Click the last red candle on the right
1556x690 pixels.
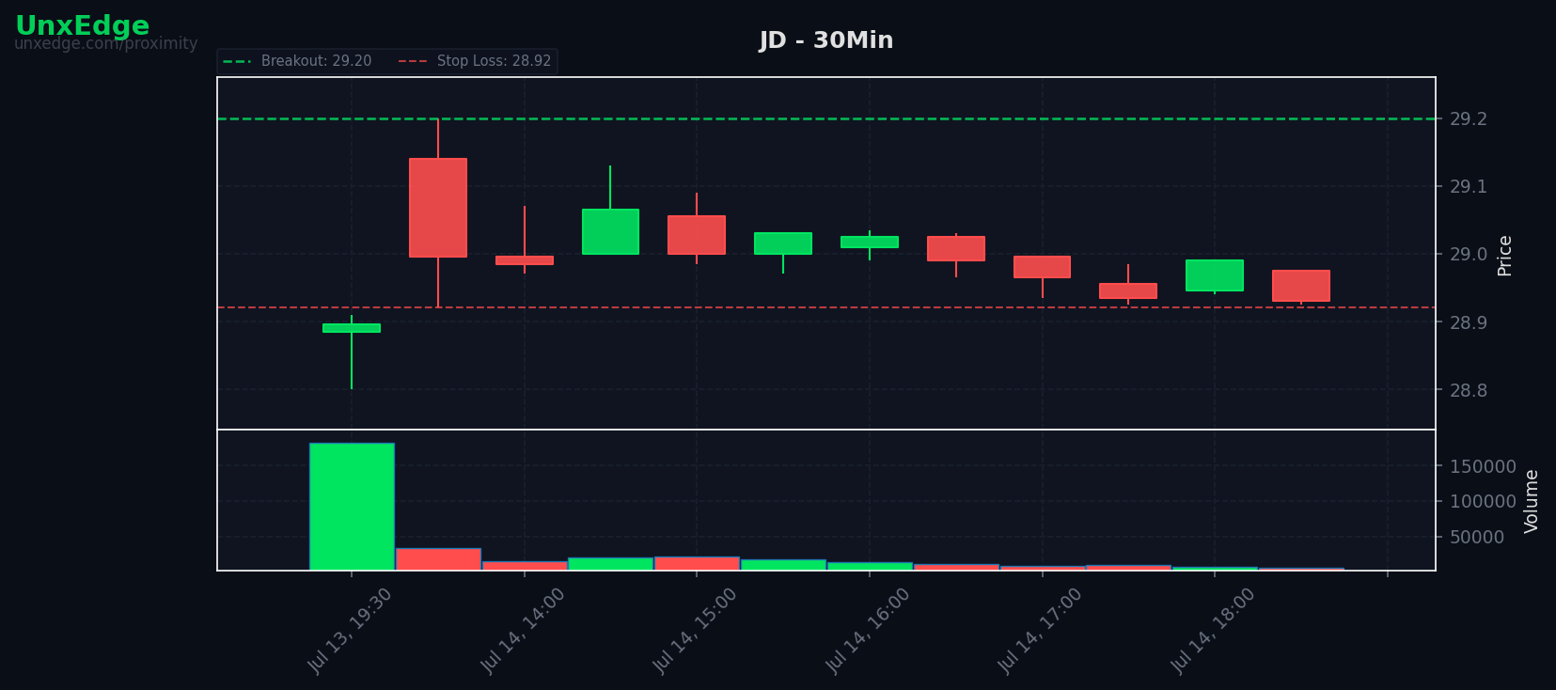1301,286
